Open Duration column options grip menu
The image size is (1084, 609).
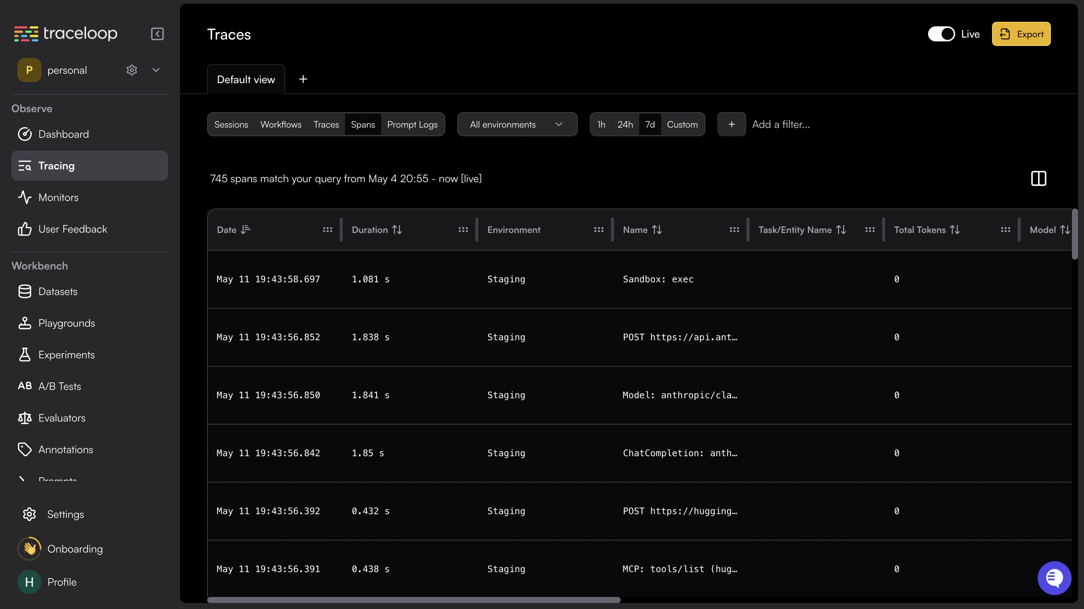(463, 230)
